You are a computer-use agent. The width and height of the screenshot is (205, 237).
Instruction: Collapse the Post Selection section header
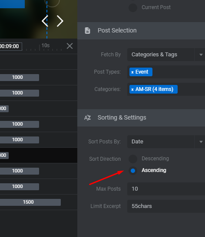point(141,31)
